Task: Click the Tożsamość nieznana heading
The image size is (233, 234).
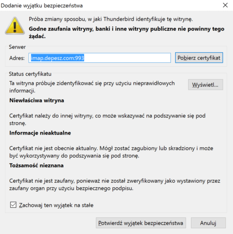Action: pos(37,165)
